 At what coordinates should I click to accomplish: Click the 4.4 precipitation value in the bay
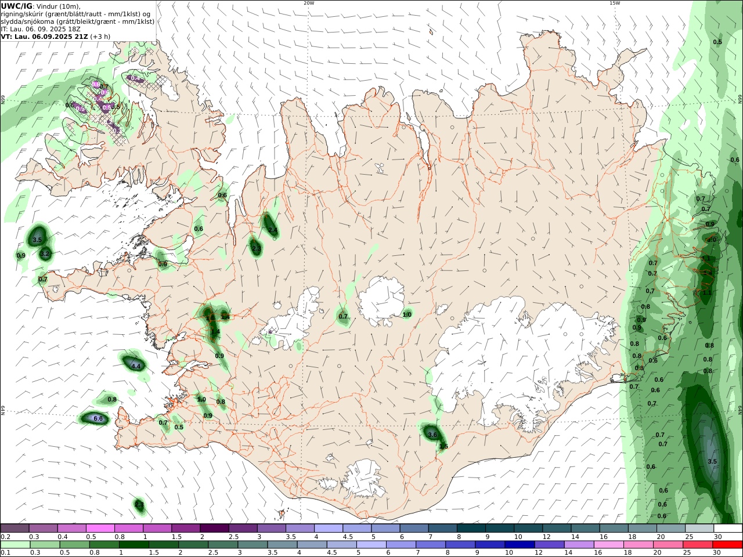click(x=136, y=366)
